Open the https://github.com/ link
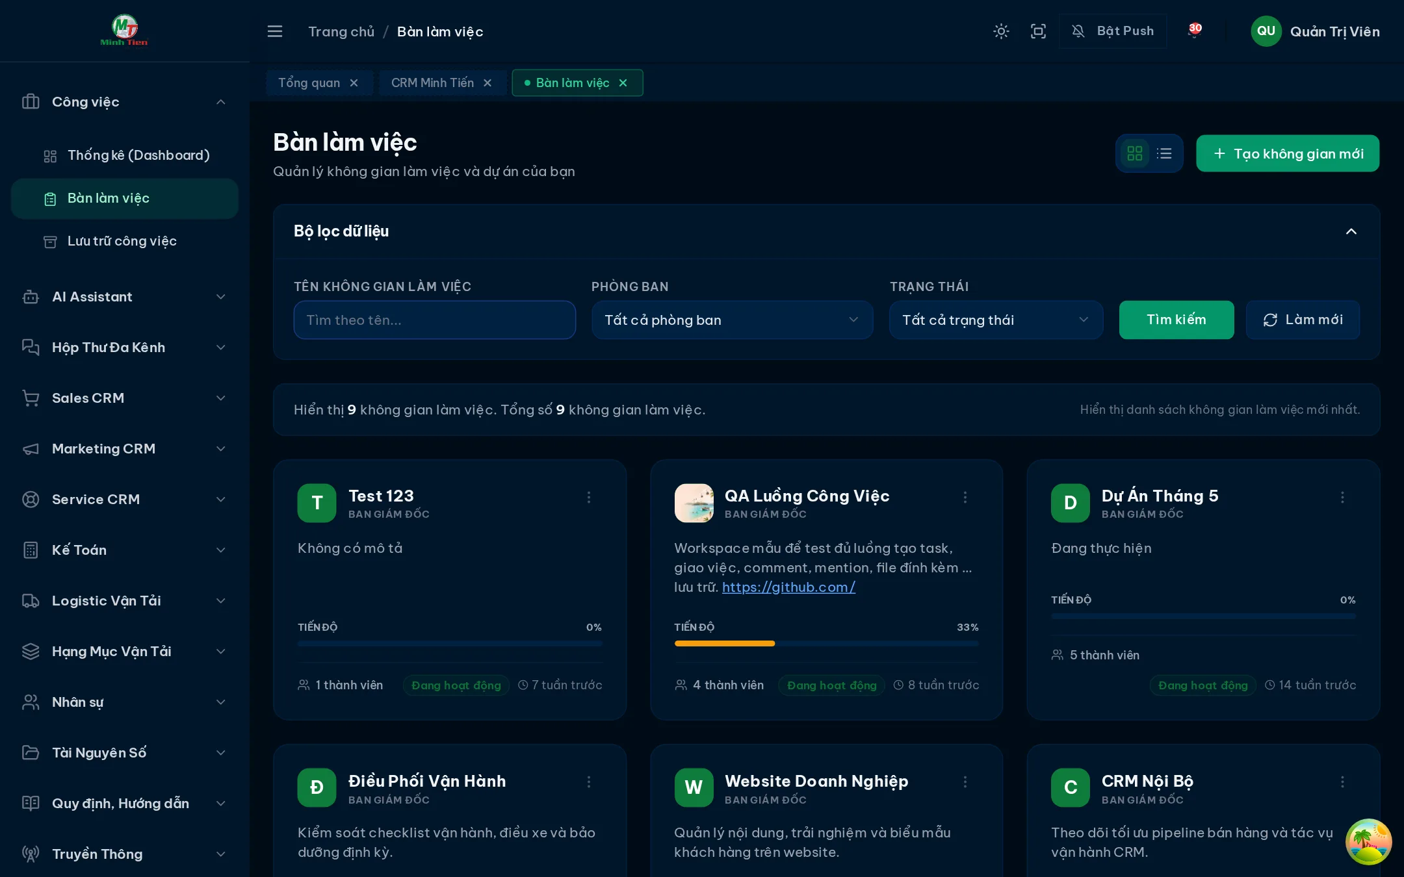The image size is (1404, 877). click(788, 587)
